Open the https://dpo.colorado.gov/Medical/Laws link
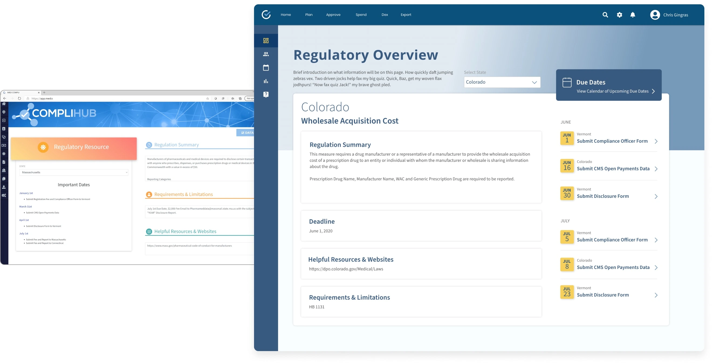The width and height of the screenshot is (713, 364). (346, 269)
